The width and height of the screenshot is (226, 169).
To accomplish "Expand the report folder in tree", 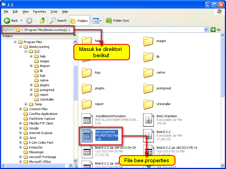I will click(31, 95).
